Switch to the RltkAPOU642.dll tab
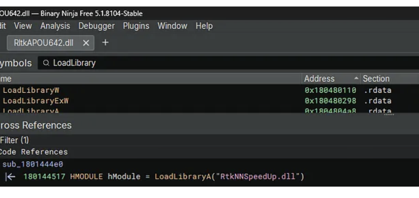Screen dimensions: 419x198 pyautogui.click(x=43, y=43)
